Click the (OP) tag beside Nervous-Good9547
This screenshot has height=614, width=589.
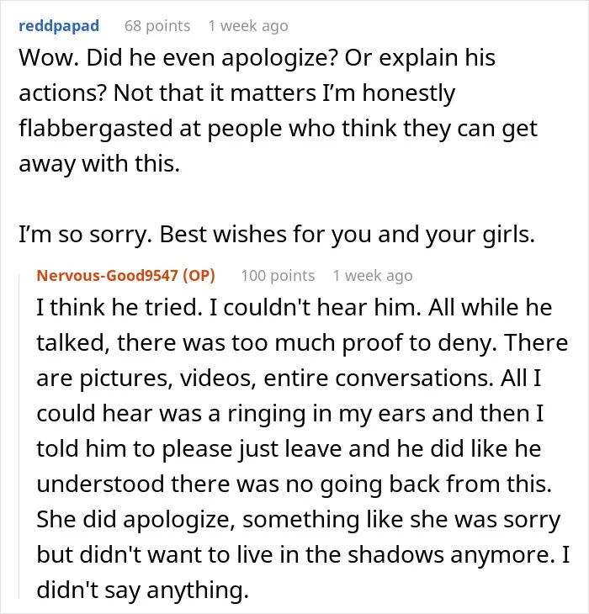[199, 276]
